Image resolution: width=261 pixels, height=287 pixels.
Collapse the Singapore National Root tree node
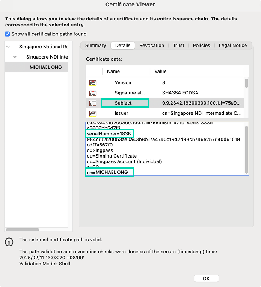coord(8,47)
